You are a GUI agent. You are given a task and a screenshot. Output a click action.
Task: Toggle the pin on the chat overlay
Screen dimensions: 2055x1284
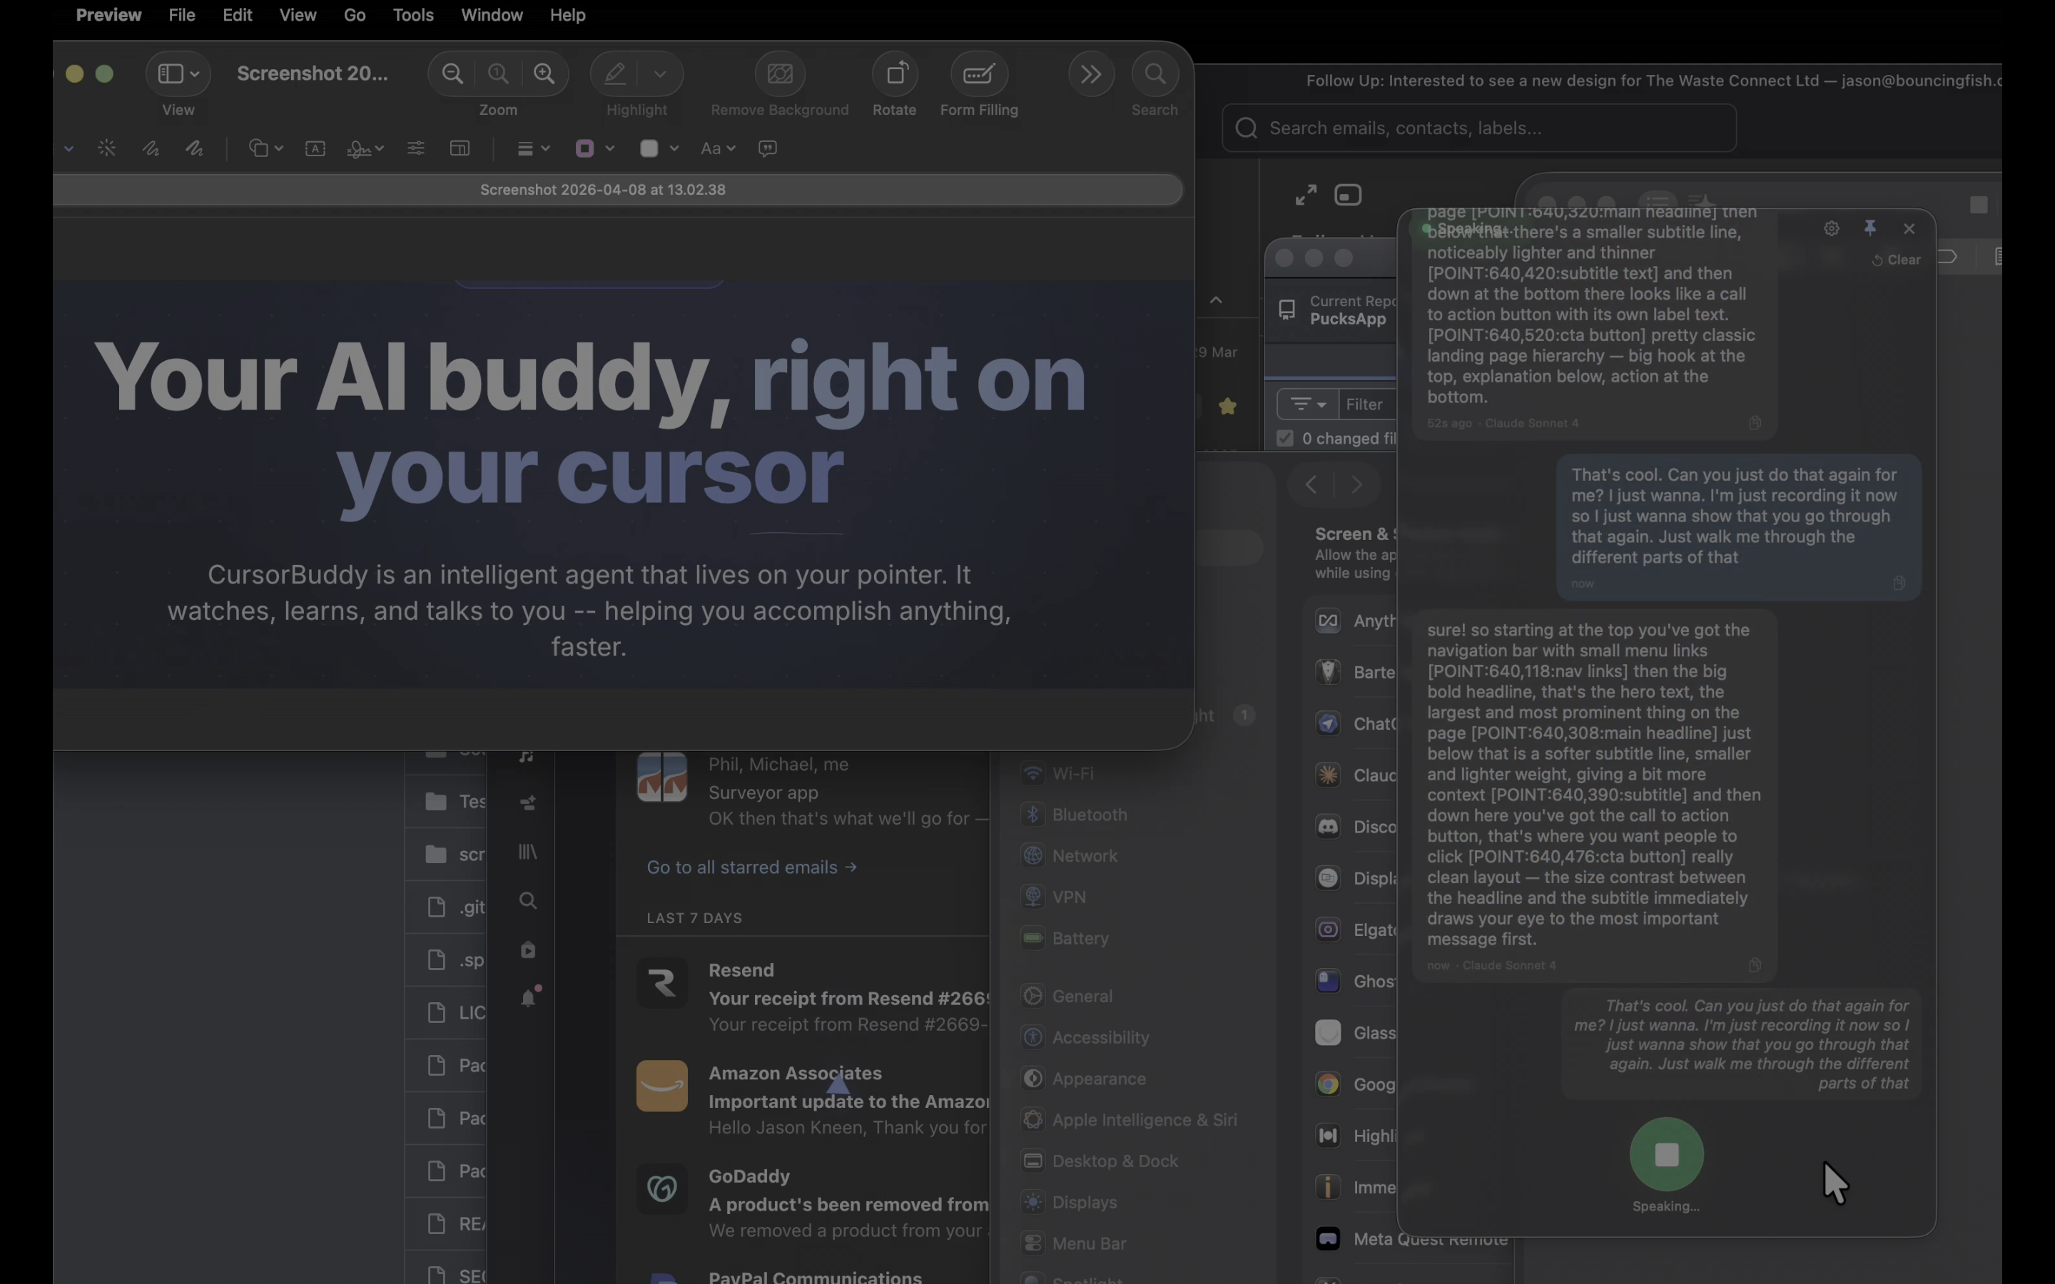coord(1871,228)
